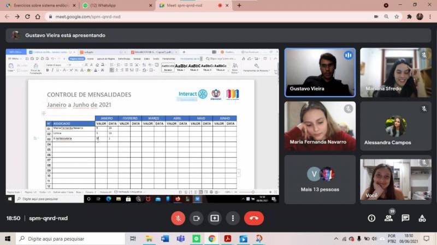Reload the Meet page
Screen dimensions: 437x245
pos(27,17)
